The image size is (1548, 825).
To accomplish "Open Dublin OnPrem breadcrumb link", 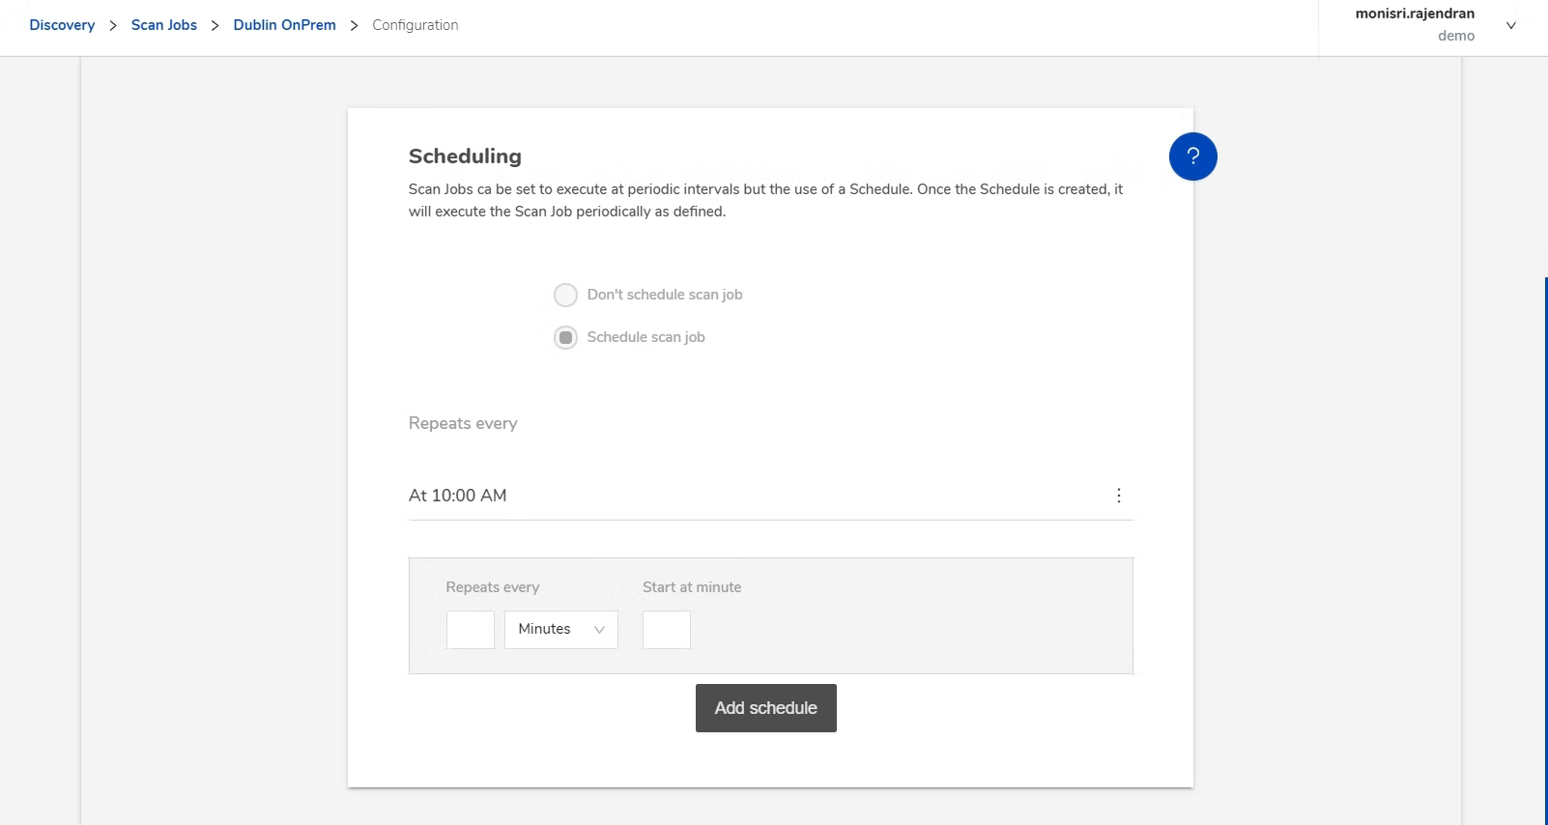I will 284,25.
